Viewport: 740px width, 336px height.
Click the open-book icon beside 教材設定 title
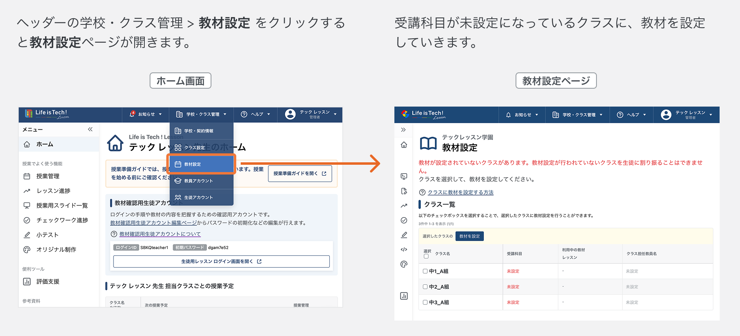click(x=428, y=143)
